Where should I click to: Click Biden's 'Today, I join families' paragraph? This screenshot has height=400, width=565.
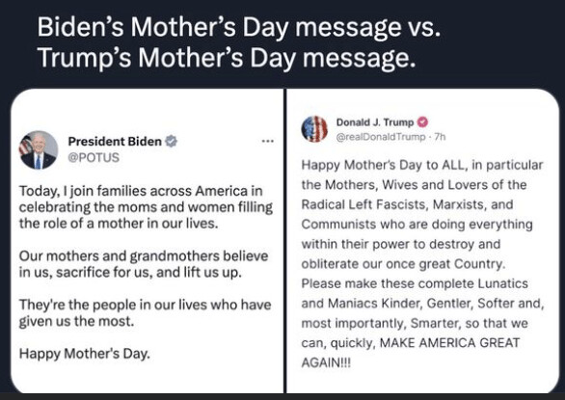pos(146,207)
